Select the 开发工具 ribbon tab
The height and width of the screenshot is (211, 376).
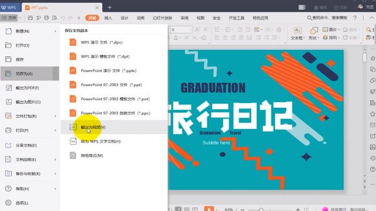click(237, 18)
